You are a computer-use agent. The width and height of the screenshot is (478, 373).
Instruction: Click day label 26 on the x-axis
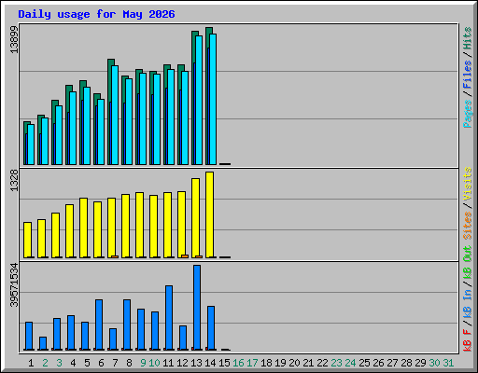click(x=378, y=363)
